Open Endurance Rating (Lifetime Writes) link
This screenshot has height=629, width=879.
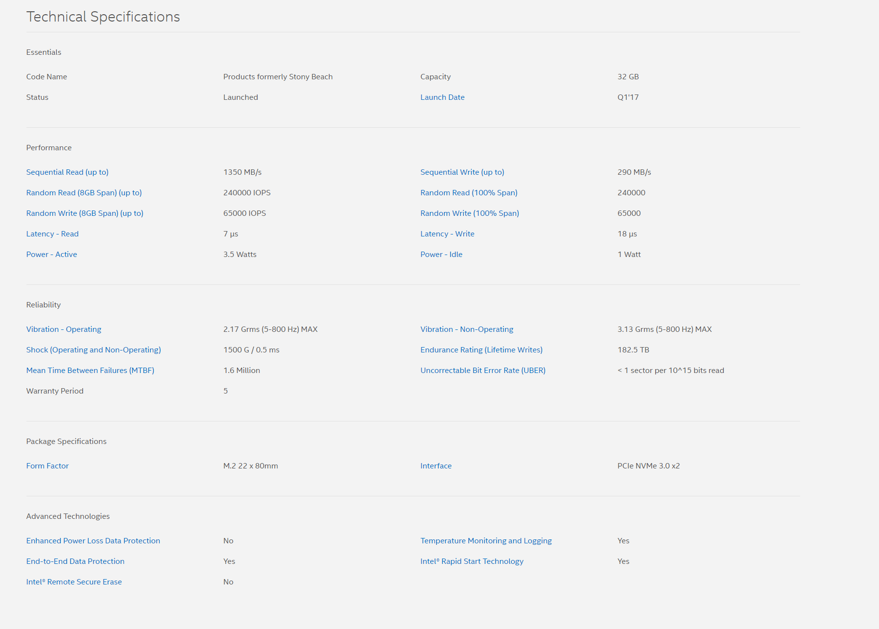point(481,350)
